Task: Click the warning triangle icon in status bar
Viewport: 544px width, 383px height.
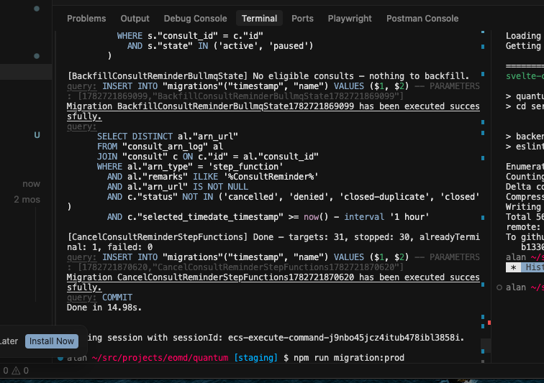Action: click(x=16, y=371)
